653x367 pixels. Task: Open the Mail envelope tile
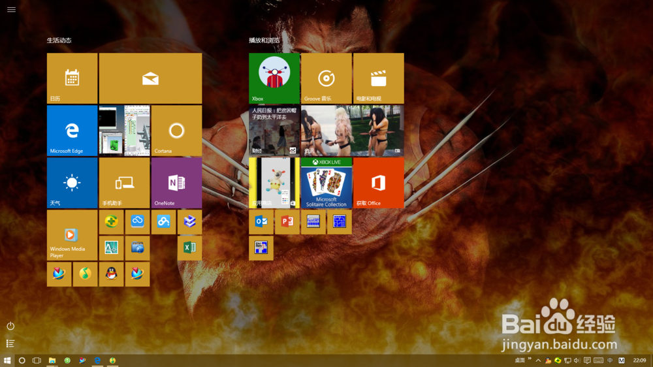pos(150,78)
